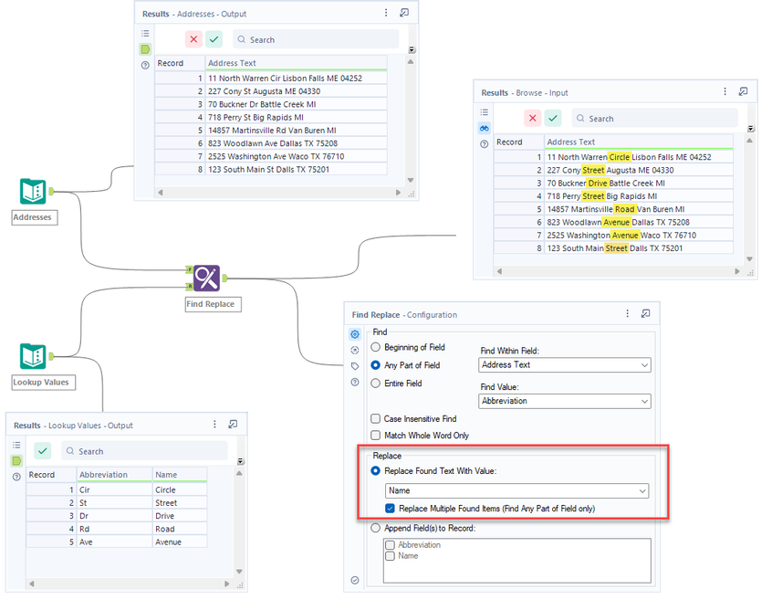Pop out the Addresses Output results window

pos(404,13)
